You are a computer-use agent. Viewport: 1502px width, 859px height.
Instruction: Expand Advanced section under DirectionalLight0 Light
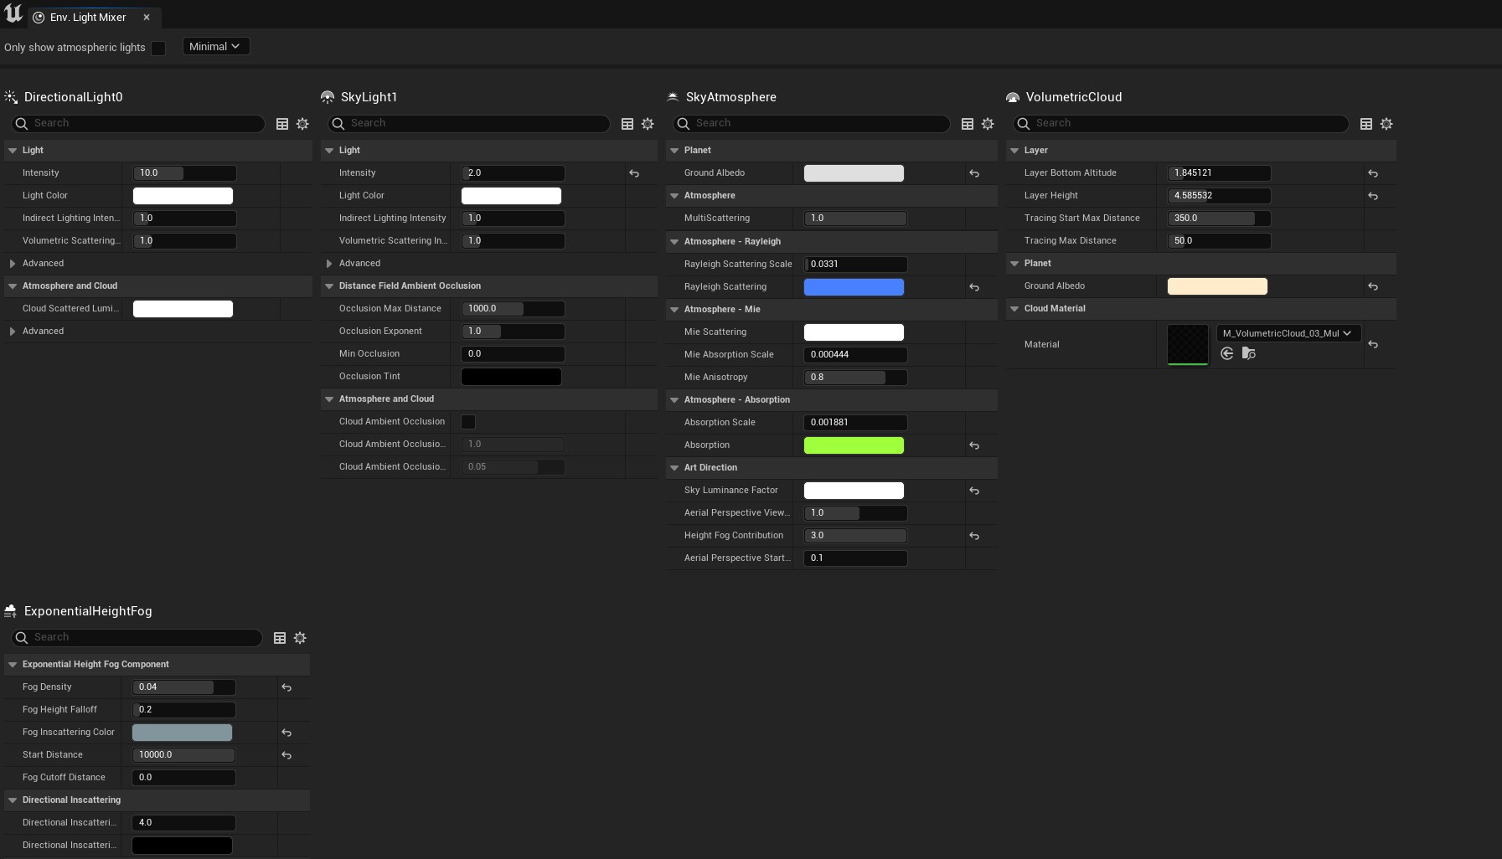(x=13, y=264)
